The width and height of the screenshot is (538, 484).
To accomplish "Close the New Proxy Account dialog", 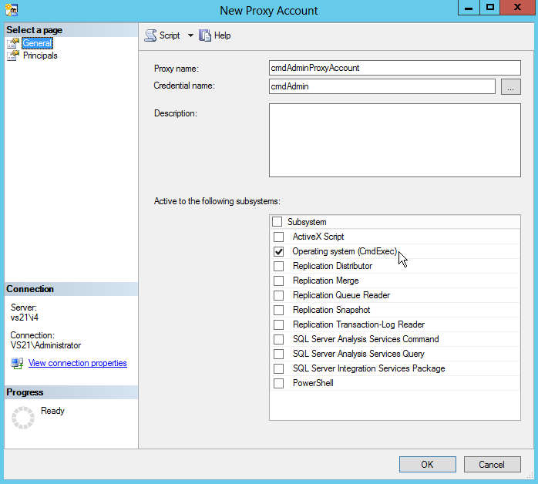I will (517, 8).
